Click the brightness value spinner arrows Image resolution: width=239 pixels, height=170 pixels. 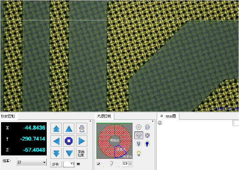130,164
